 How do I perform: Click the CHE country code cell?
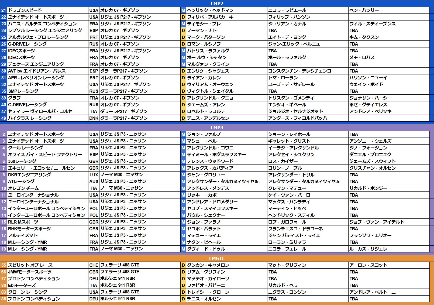94,265
